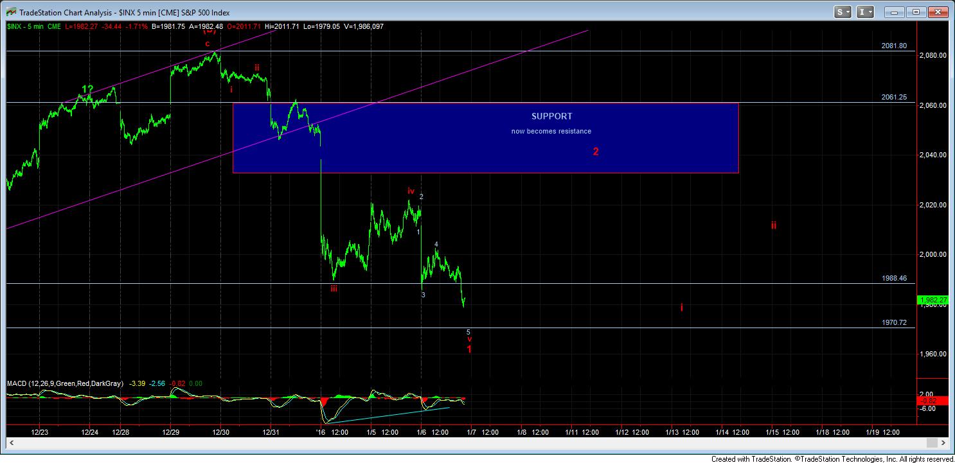955x463 pixels.
Task: Maximize the Chart Analysis window
Action: click(x=916, y=12)
